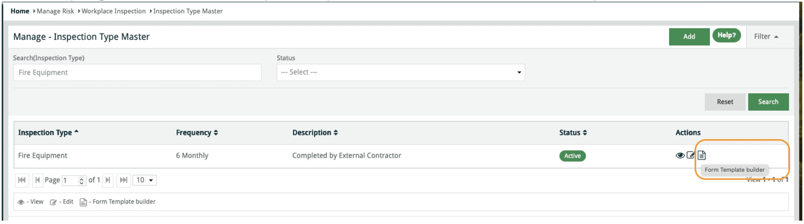The image size is (804, 224).
Task: Navigate to Home breadcrumb
Action: [x=20, y=11]
